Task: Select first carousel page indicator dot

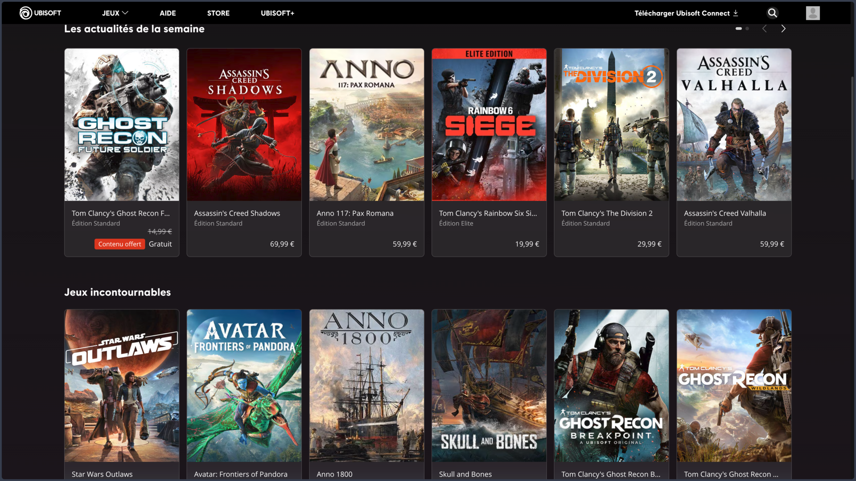Action: 739,29
